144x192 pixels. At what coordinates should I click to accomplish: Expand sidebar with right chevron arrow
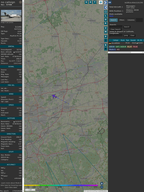point(106,2)
